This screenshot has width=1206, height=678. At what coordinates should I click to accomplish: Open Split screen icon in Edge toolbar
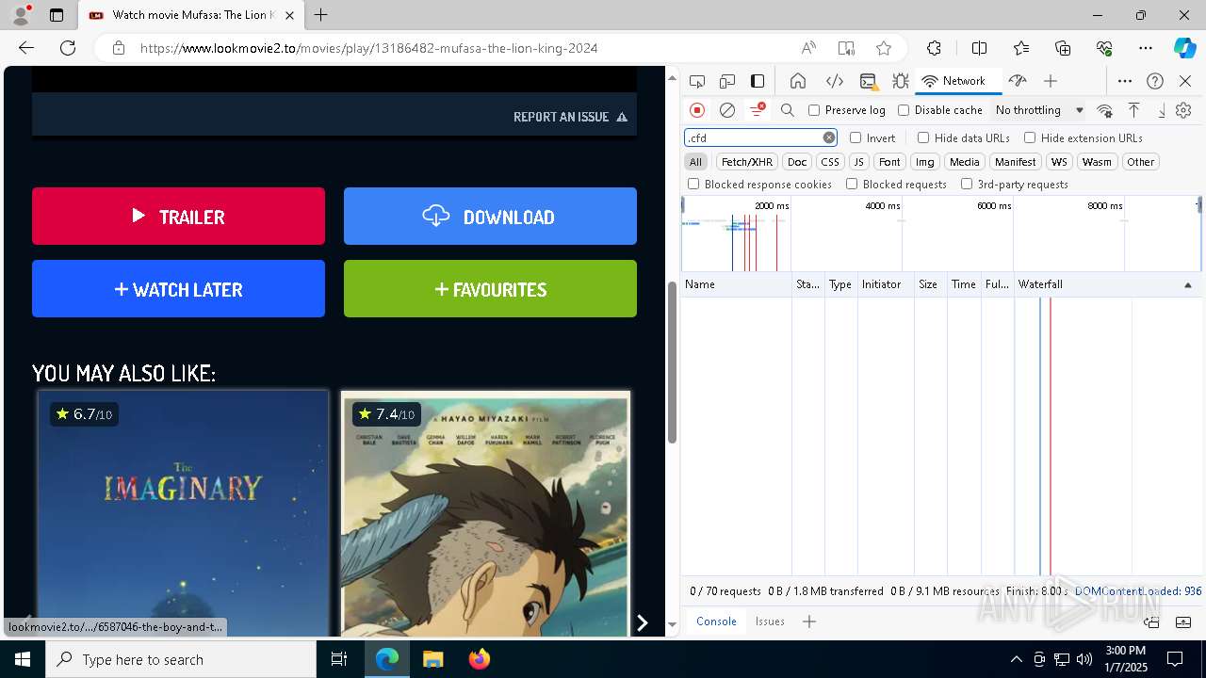coord(979,48)
